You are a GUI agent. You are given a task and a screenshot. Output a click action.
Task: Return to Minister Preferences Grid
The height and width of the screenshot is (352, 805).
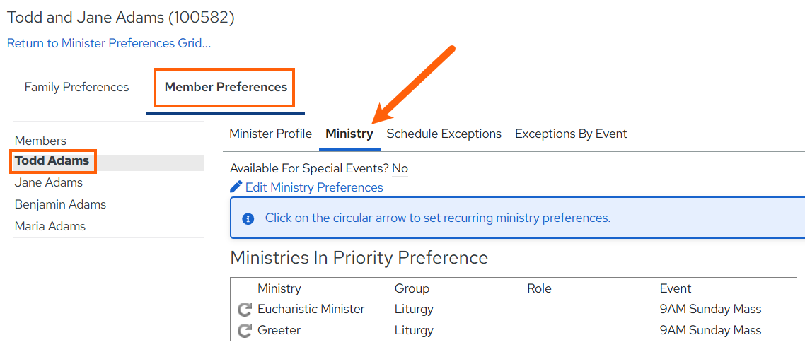pyautogui.click(x=109, y=43)
